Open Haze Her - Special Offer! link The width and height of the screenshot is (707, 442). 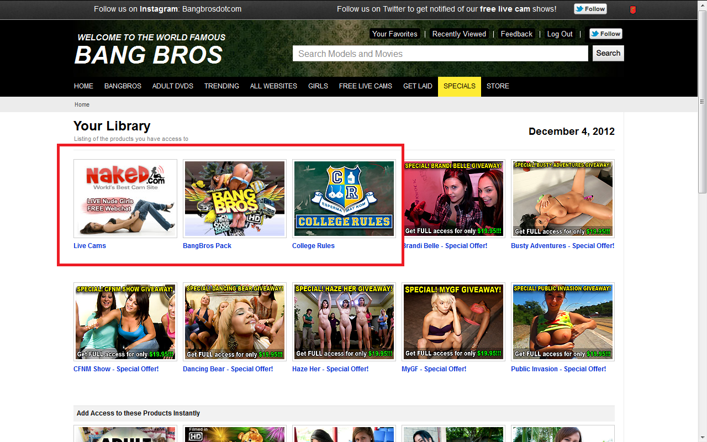coord(330,369)
